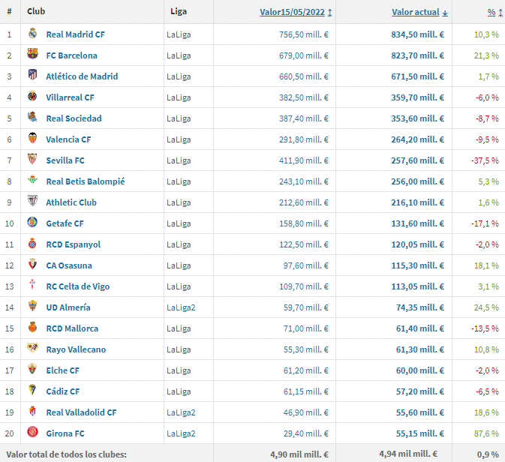Open Atlético de Madrid club link
Image resolution: width=505 pixels, height=462 pixels.
(82, 76)
